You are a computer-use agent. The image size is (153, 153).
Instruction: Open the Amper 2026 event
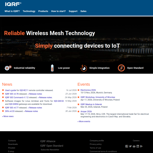86,111
